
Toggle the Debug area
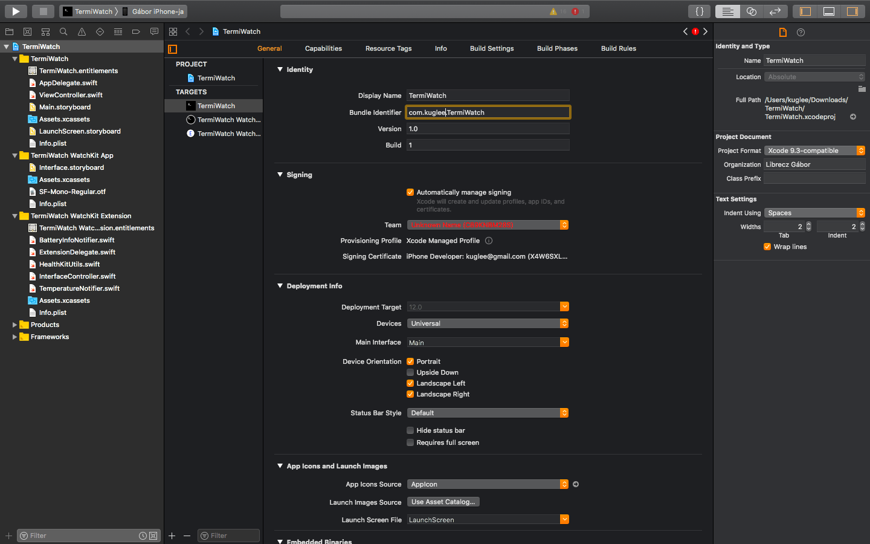[829, 11]
